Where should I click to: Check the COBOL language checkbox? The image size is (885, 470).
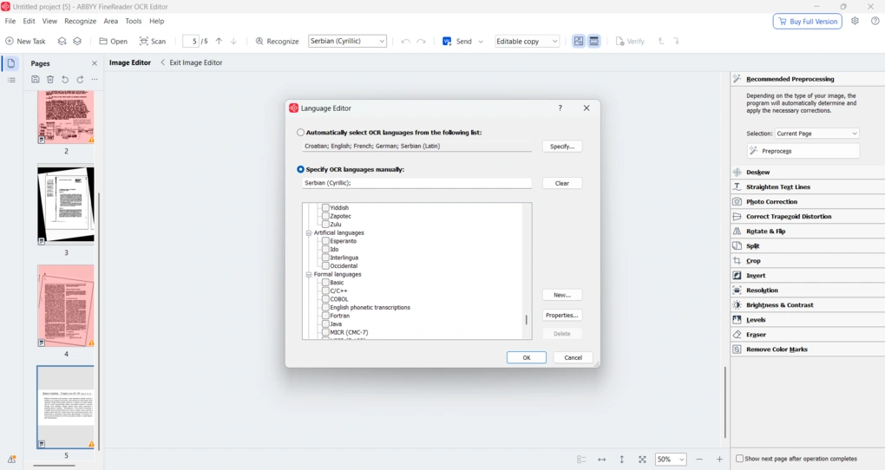[x=325, y=299]
